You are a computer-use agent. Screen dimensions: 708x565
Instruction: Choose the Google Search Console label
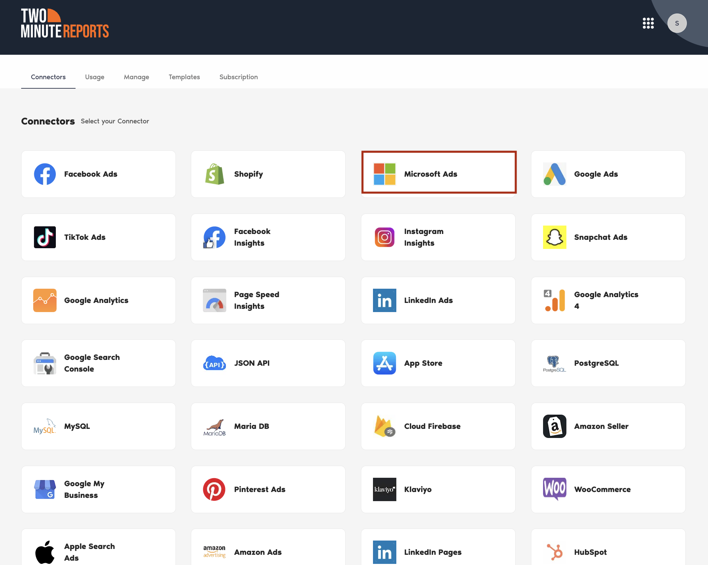pyautogui.click(x=92, y=363)
